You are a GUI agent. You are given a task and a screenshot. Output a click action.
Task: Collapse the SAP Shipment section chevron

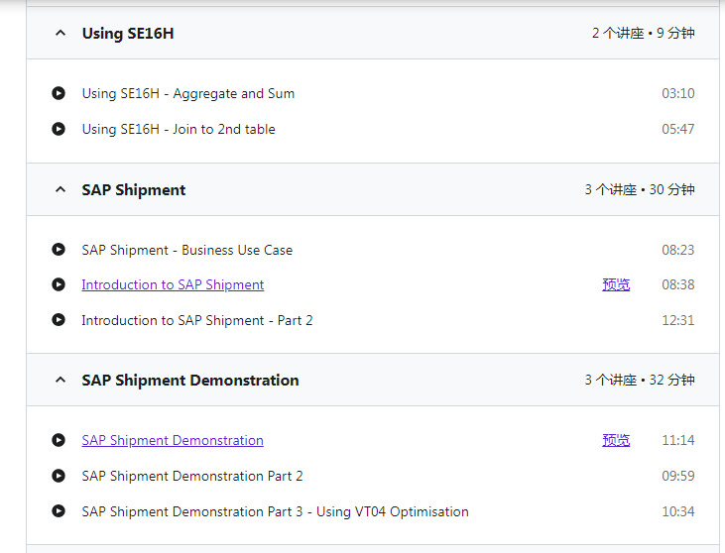60,189
